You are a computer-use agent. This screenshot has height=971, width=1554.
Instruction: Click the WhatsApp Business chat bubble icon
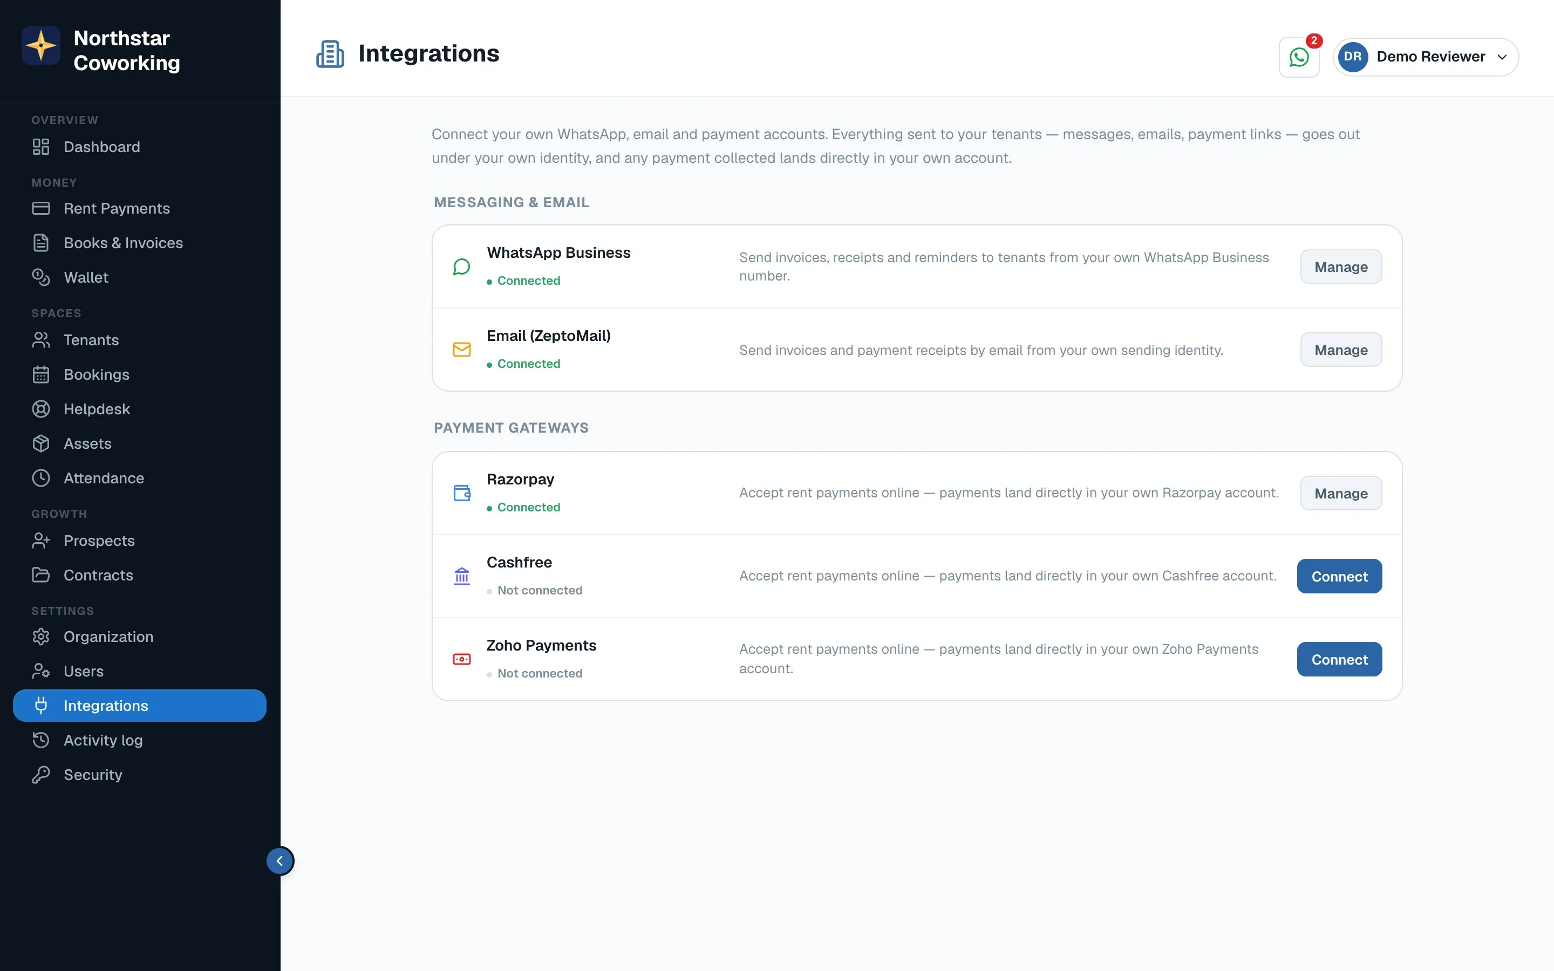coord(462,266)
